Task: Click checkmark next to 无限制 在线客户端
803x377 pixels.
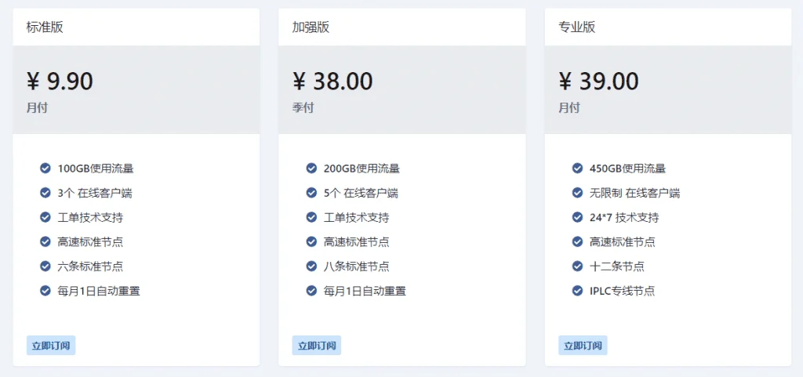Action: point(577,192)
